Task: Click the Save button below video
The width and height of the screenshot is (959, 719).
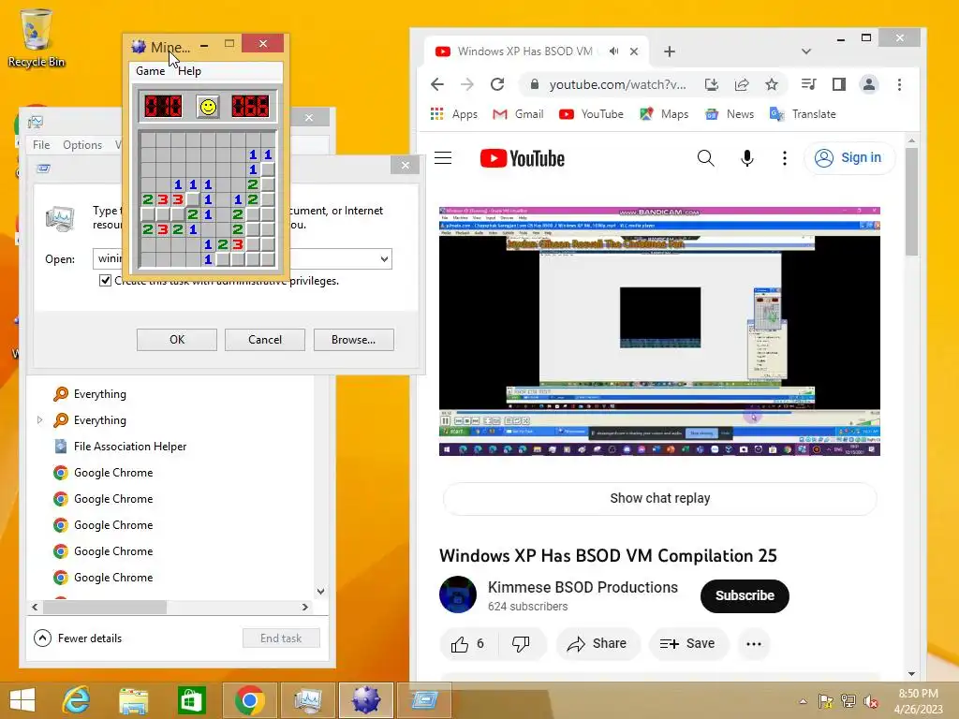Action: [x=688, y=644]
